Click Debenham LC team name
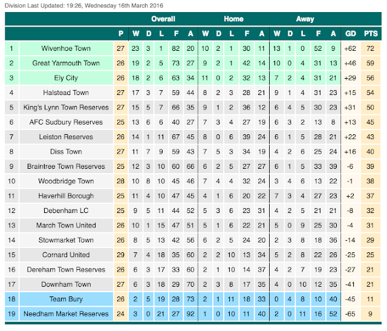The width and height of the screenshot is (387, 331). click(66, 211)
